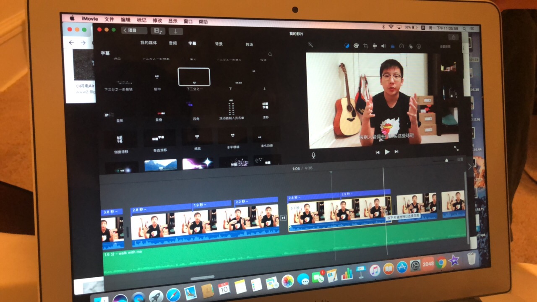Click the transition icon between clips
The height and width of the screenshot is (302, 537).
(x=284, y=218)
